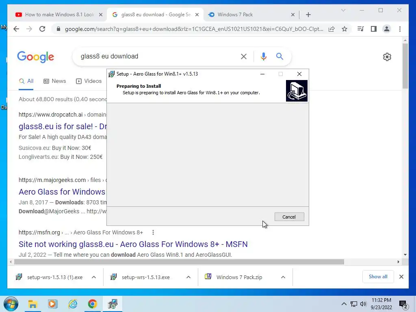Screen dimensions: 416x312
Task: Open the notification center icon
Action: point(403,305)
